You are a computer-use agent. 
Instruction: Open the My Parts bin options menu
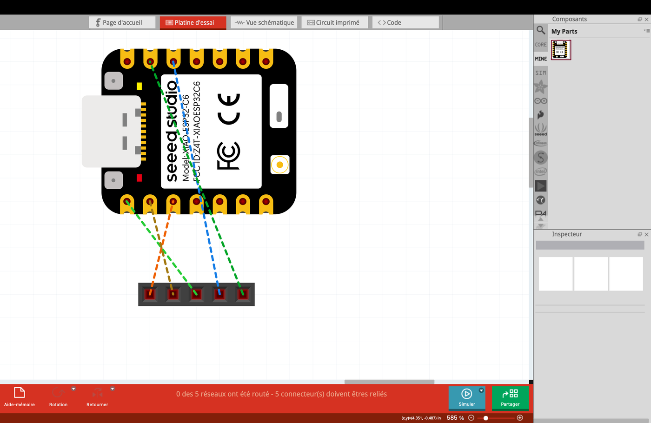pos(646,31)
